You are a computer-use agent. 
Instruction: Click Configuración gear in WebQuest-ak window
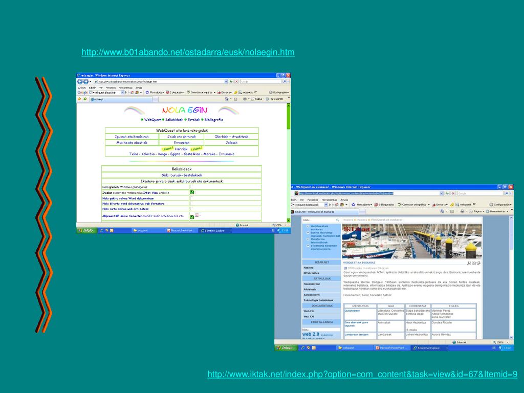491,205
